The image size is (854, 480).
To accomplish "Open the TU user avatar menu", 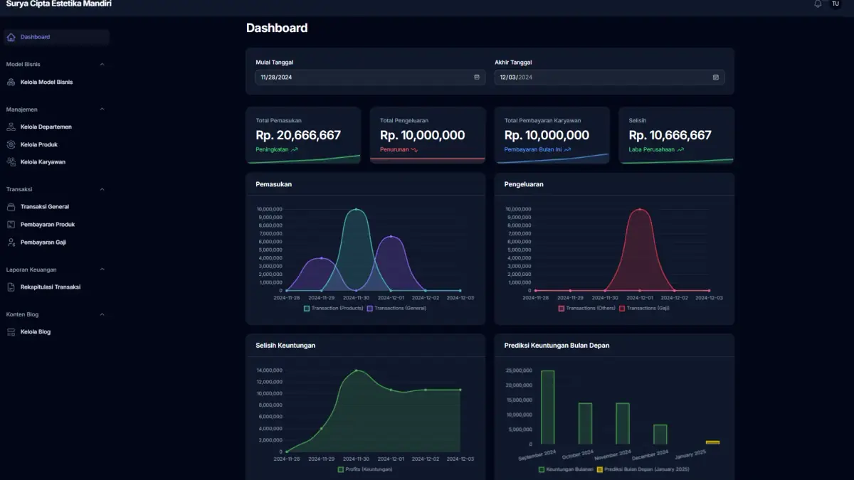I will (835, 4).
